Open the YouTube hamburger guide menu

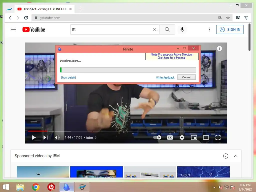point(13,29)
